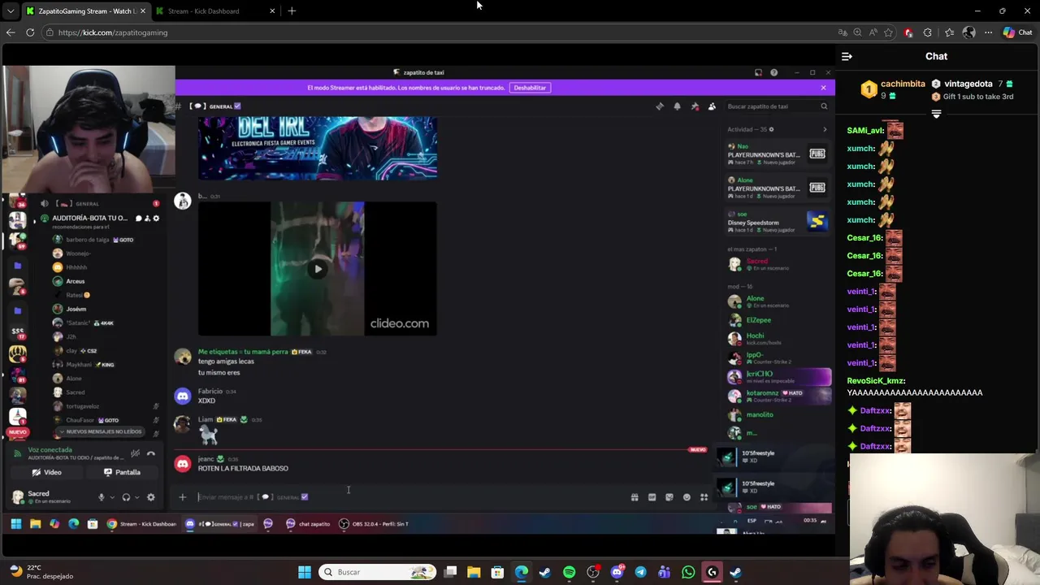Expand microphone input options arrow
The height and width of the screenshot is (585, 1040).
[x=111, y=497]
